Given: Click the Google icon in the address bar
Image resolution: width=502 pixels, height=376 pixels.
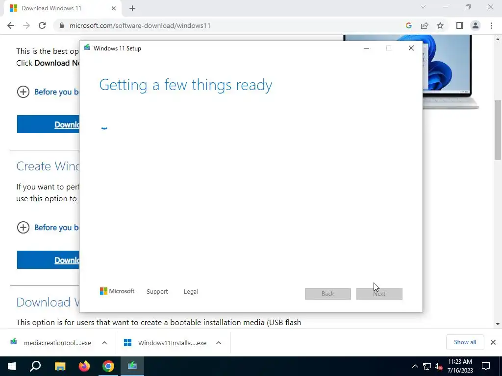Looking at the screenshot, I should [408, 25].
